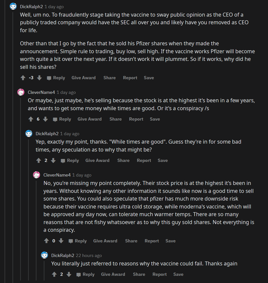Report the comment scored 0
The height and width of the screenshot is (283, 268).
pos(151,241)
